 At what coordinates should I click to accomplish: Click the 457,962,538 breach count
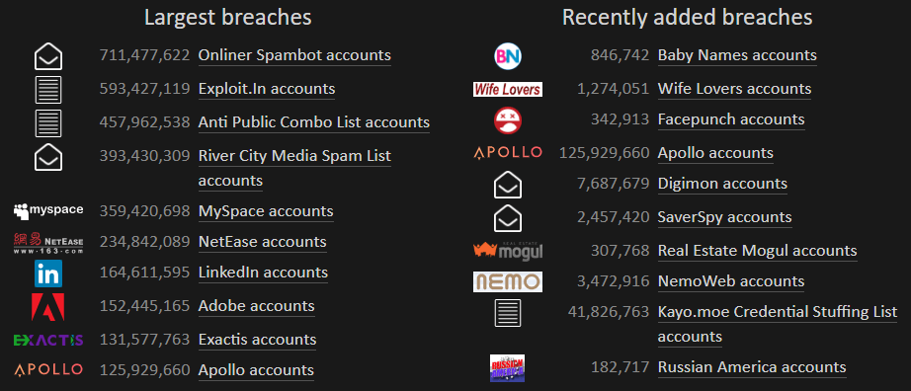click(x=144, y=122)
